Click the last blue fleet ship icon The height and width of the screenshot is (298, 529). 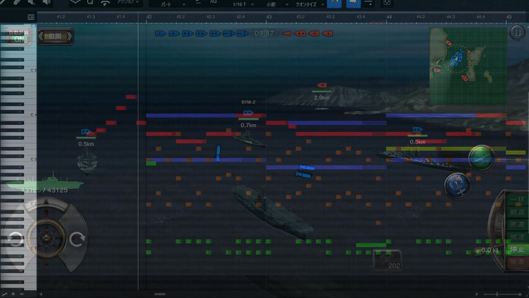tap(242, 34)
